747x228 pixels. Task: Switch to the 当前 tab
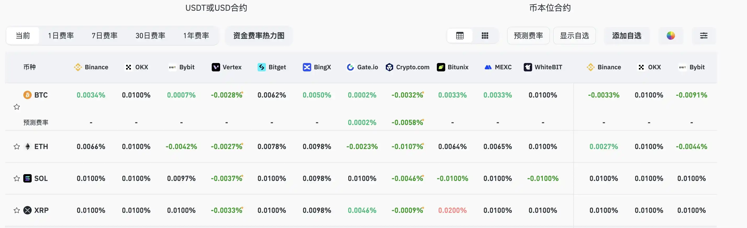[23, 36]
